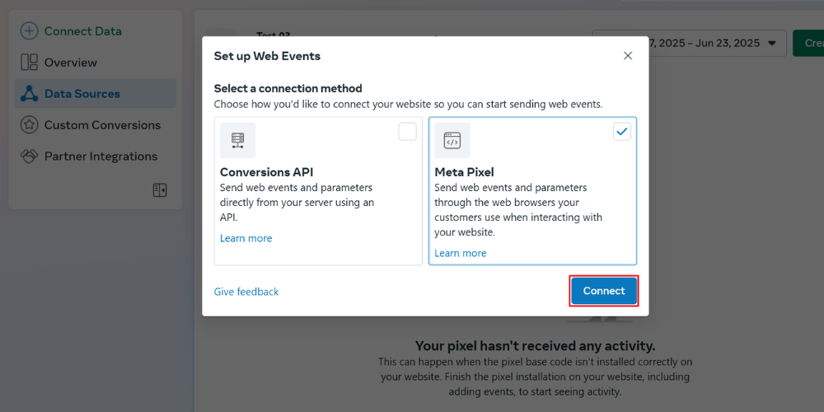Select the Data Sources triangle icon
The height and width of the screenshot is (412, 824).
[29, 94]
